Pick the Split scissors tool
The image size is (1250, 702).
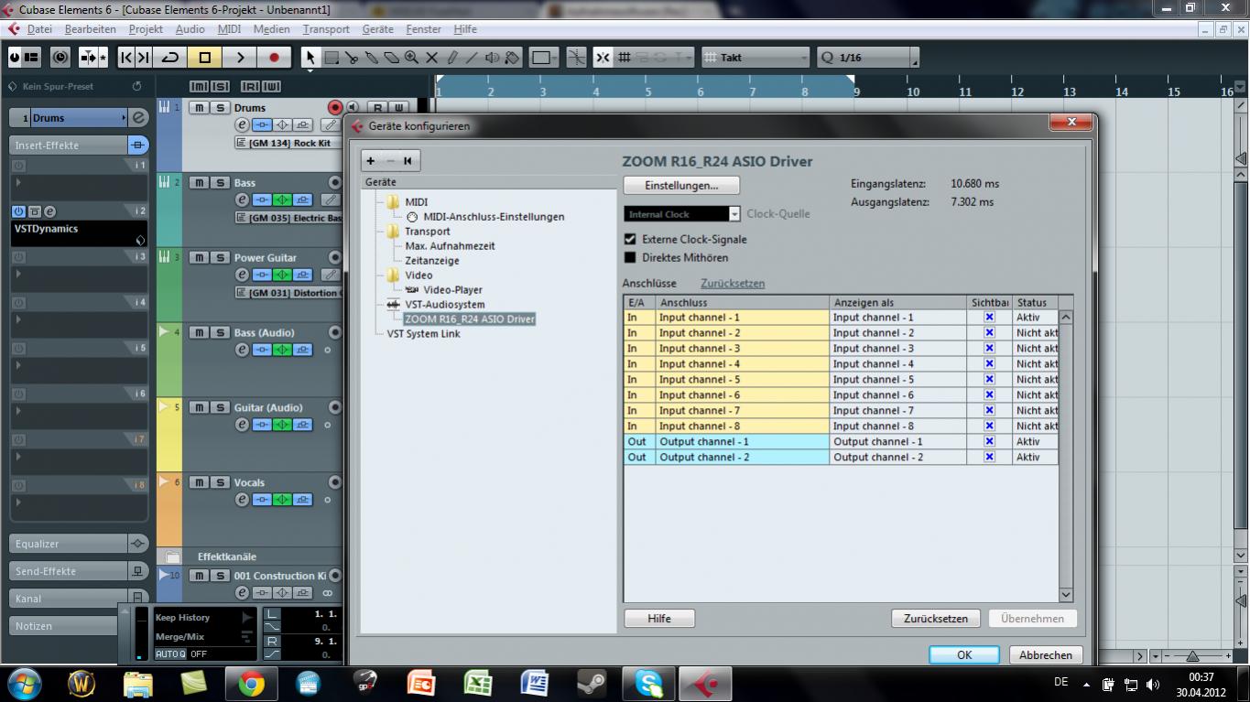click(352, 58)
